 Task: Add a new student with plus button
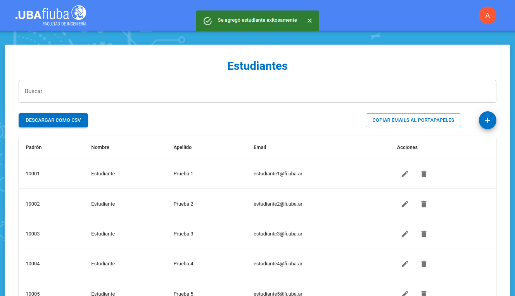(x=487, y=120)
